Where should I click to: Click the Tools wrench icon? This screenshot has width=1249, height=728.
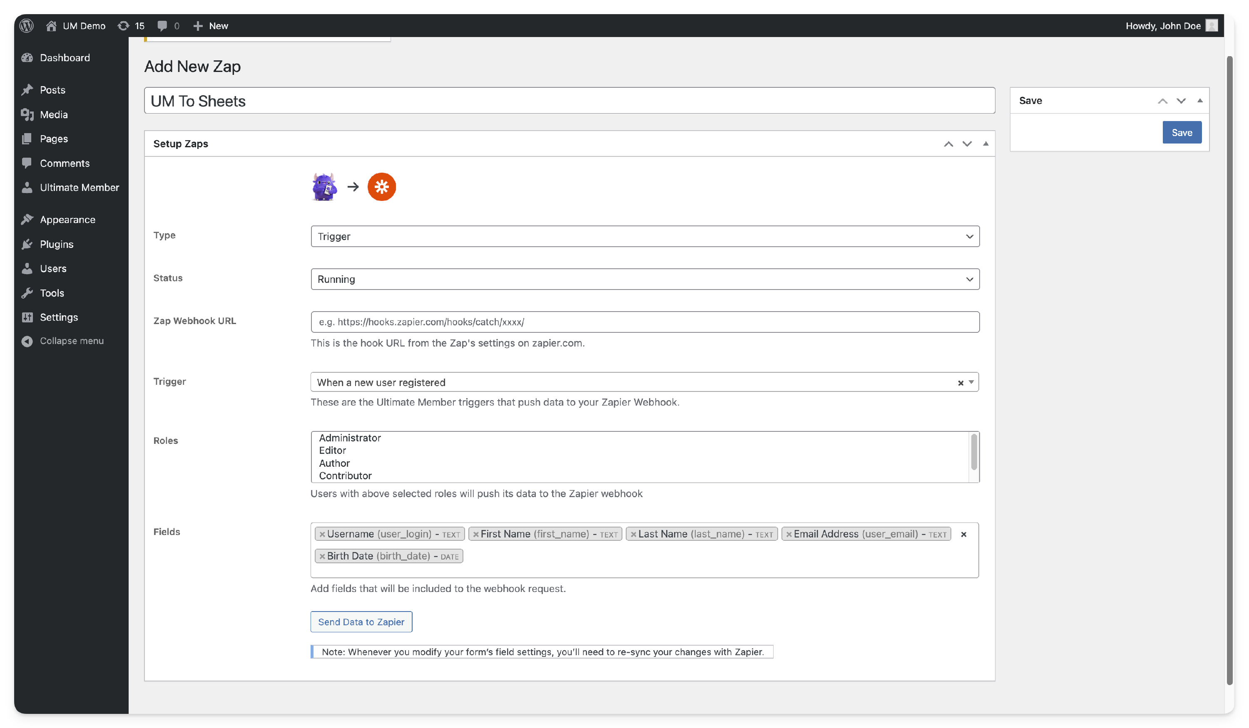tap(27, 293)
